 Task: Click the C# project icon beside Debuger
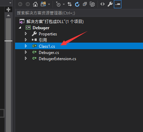[28, 27]
